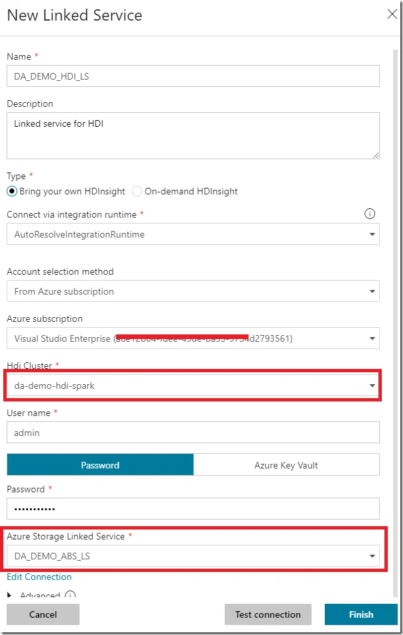Switch to the Azure Key Vault tab

tap(286, 465)
